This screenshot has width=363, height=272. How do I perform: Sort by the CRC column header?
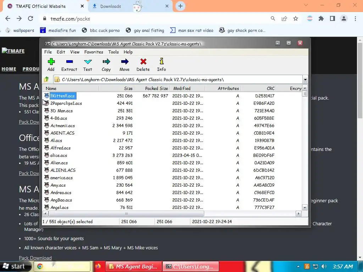point(258,88)
